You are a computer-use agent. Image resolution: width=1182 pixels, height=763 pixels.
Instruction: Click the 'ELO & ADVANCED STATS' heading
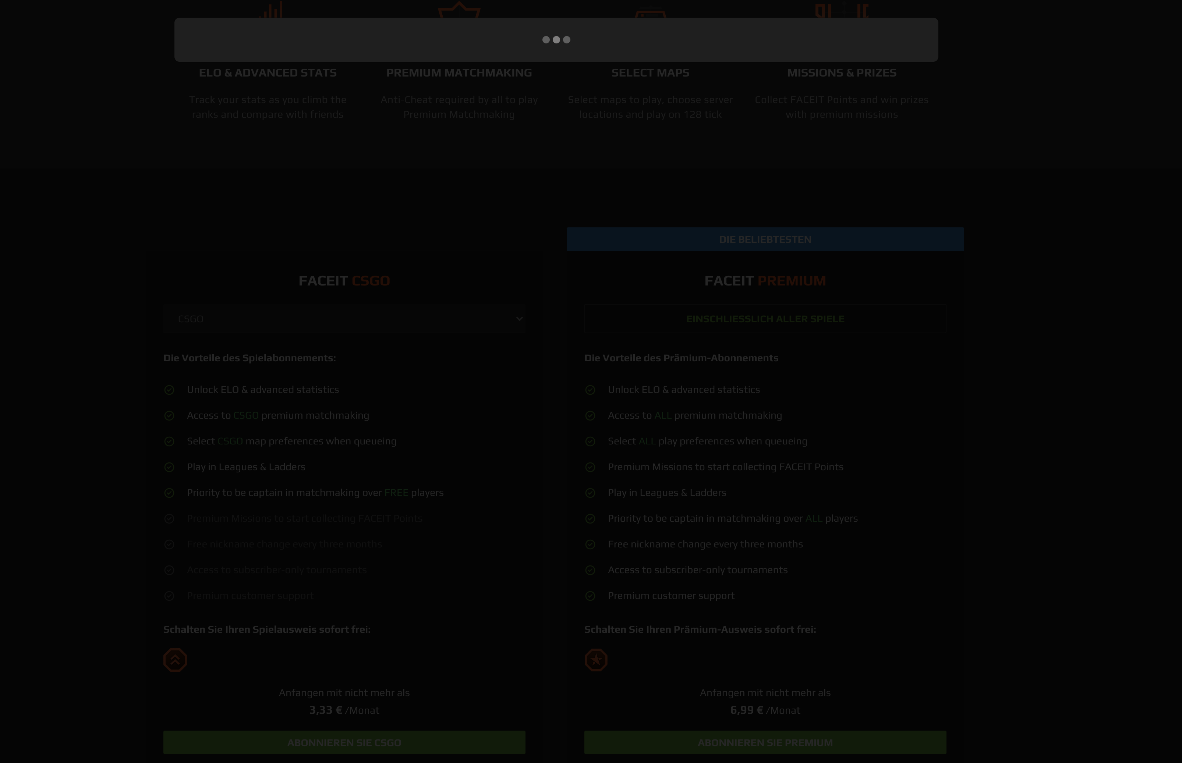click(268, 73)
